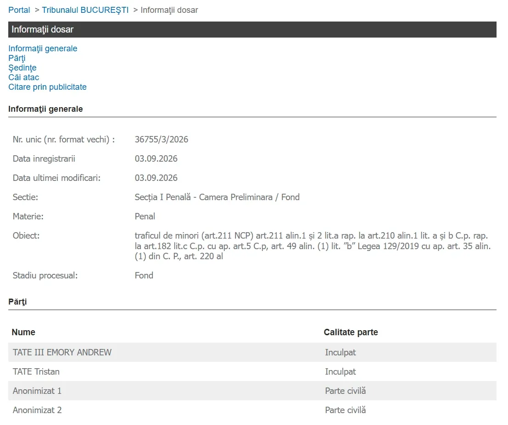Navigate to Şedinţe section link

(22, 68)
